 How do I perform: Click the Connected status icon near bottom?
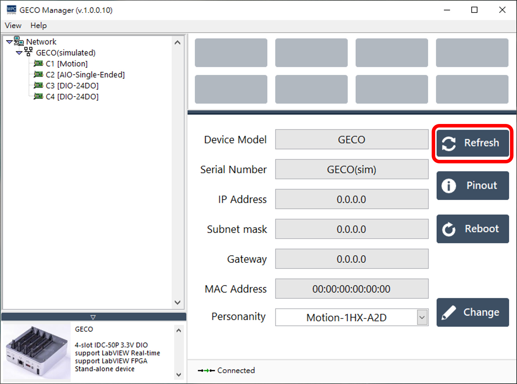[205, 370]
